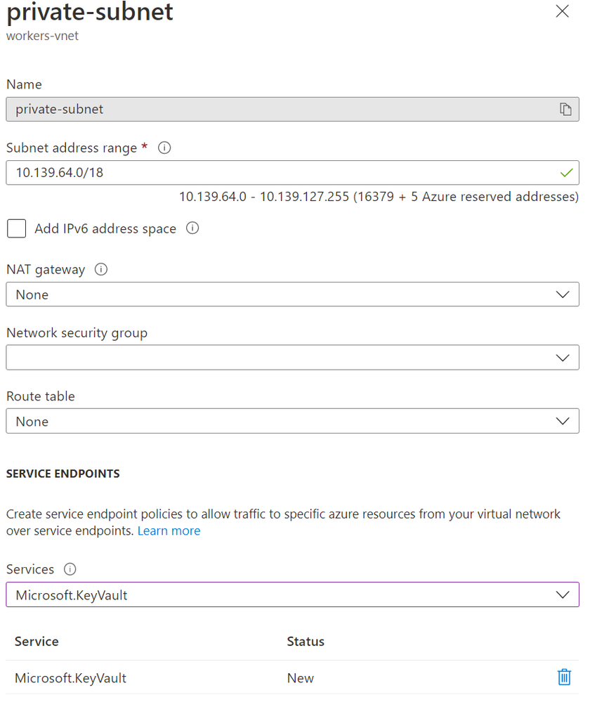The width and height of the screenshot is (590, 702).
Task: Select the Microsoft.KeyVault row in the table
Action: coord(70,678)
